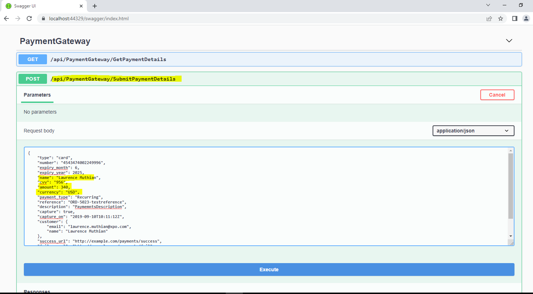Cancel the SubmitPaymentDetails request
Screen dimensions: 533x294
497,94
